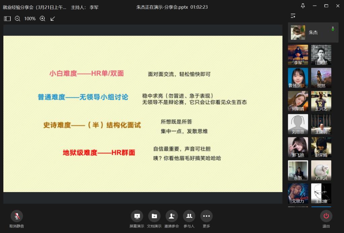Click the green microphone indicator beside 朱杰
Screen dimensions: 344x233
(333, 29)
